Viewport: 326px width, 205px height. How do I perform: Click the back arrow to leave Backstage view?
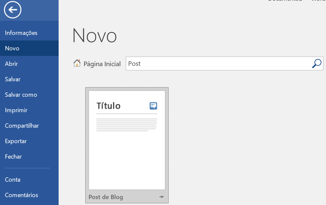click(x=12, y=10)
